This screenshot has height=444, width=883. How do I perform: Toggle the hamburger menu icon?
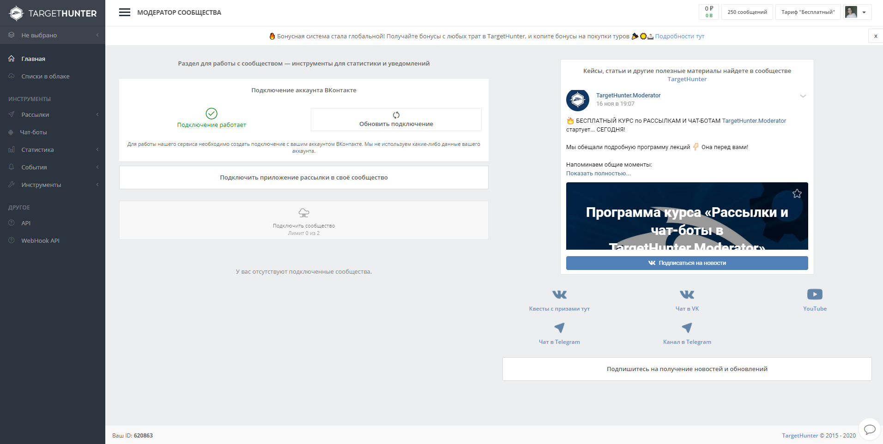coord(125,12)
